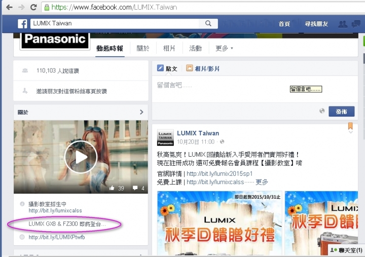The height and width of the screenshot is (257, 365).
Task: Click 攝影教室招生中 text
Action: 47,204
